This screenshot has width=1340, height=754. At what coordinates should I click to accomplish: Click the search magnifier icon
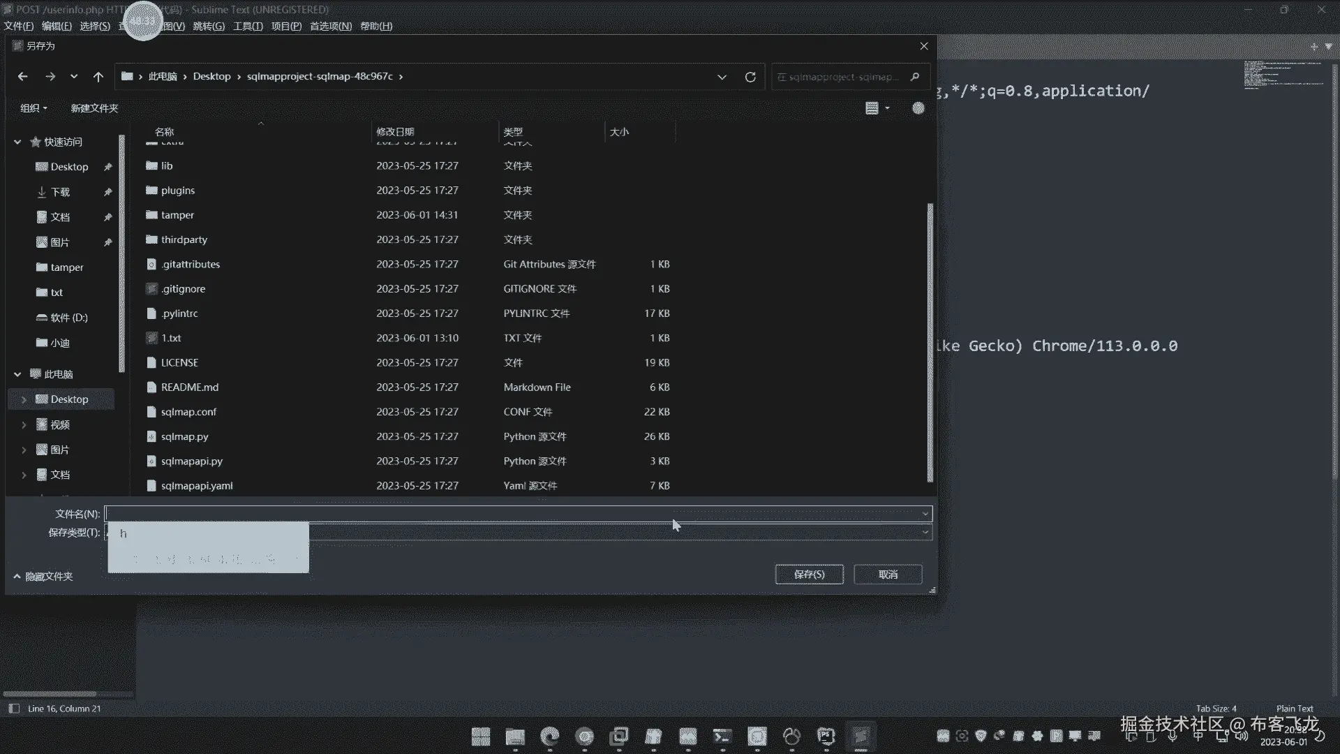point(915,77)
